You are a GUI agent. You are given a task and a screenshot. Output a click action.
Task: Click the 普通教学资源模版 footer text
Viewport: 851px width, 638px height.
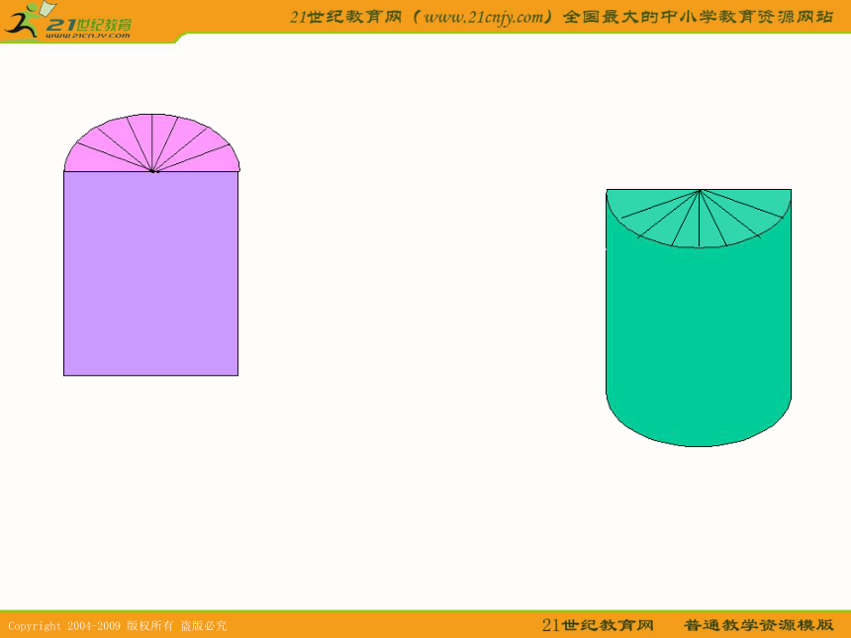coord(759,625)
